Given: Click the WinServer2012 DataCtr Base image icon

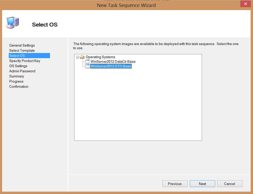Looking at the screenshot, I should [x=87, y=62].
